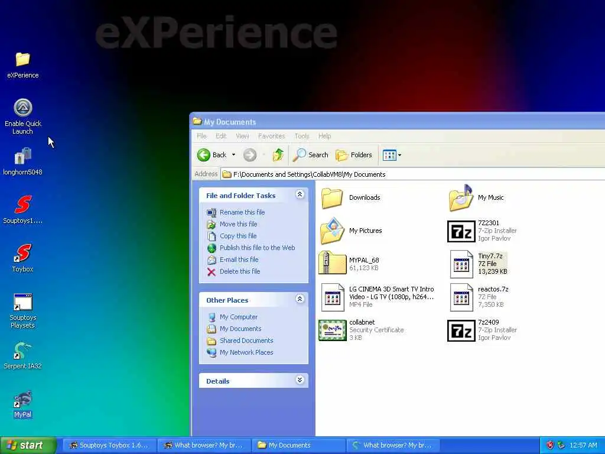The height and width of the screenshot is (454, 605).
Task: Go Back in My Documents window
Action: (212, 155)
